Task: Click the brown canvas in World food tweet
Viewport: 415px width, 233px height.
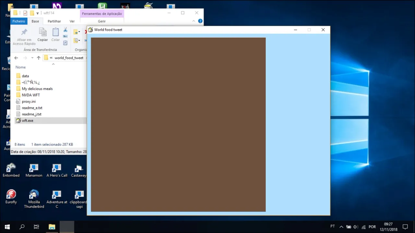Action: [178, 125]
